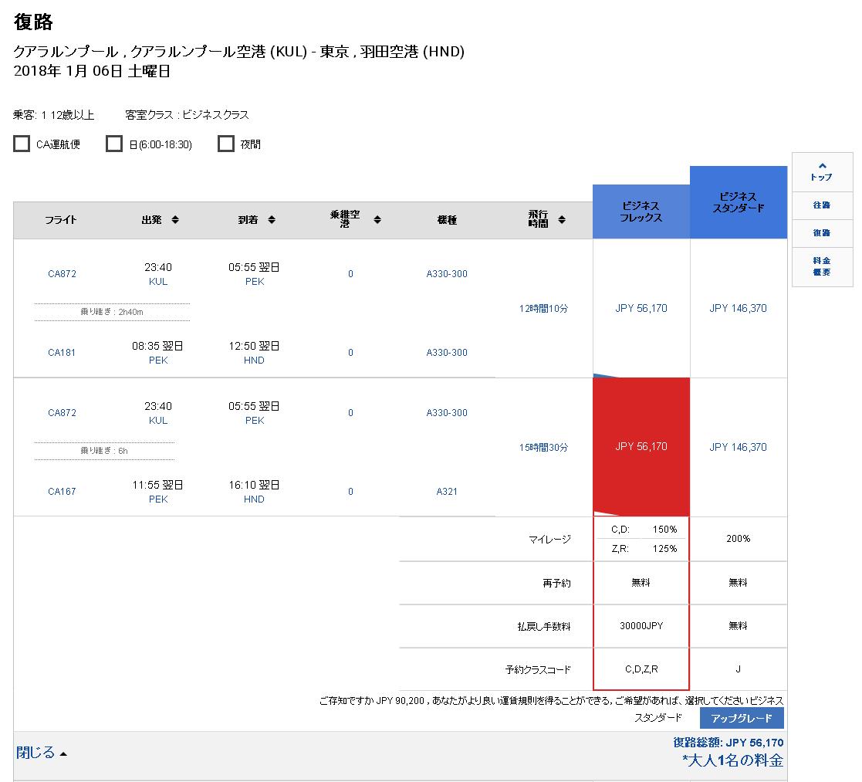Click the 2018年 1月 06日 土曜日 date text
This screenshot has height=782, width=862.
tap(92, 72)
